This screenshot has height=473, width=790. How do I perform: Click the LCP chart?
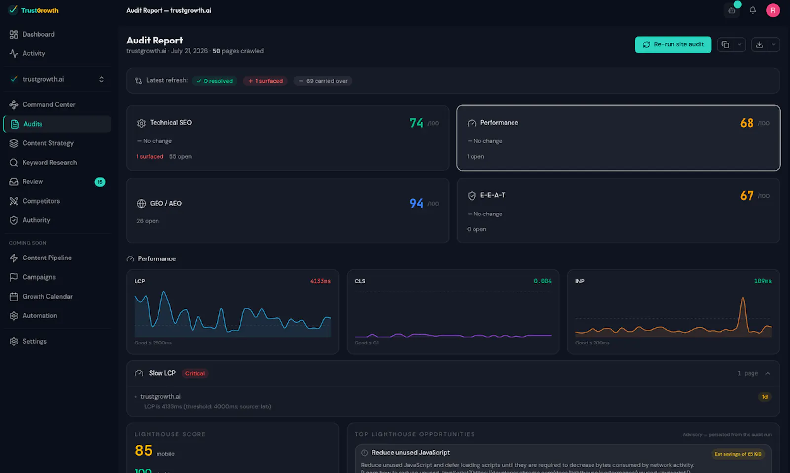[233, 314]
